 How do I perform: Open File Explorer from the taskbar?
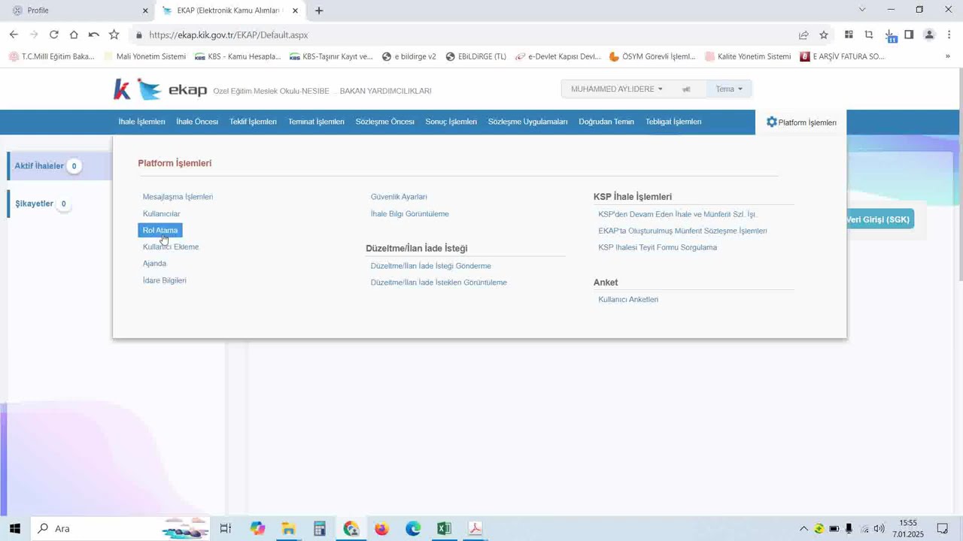(288, 528)
